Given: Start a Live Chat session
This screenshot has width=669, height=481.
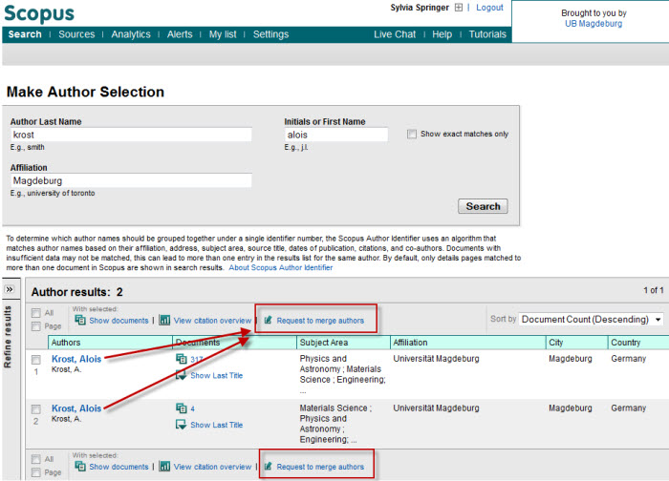Looking at the screenshot, I should [x=395, y=34].
